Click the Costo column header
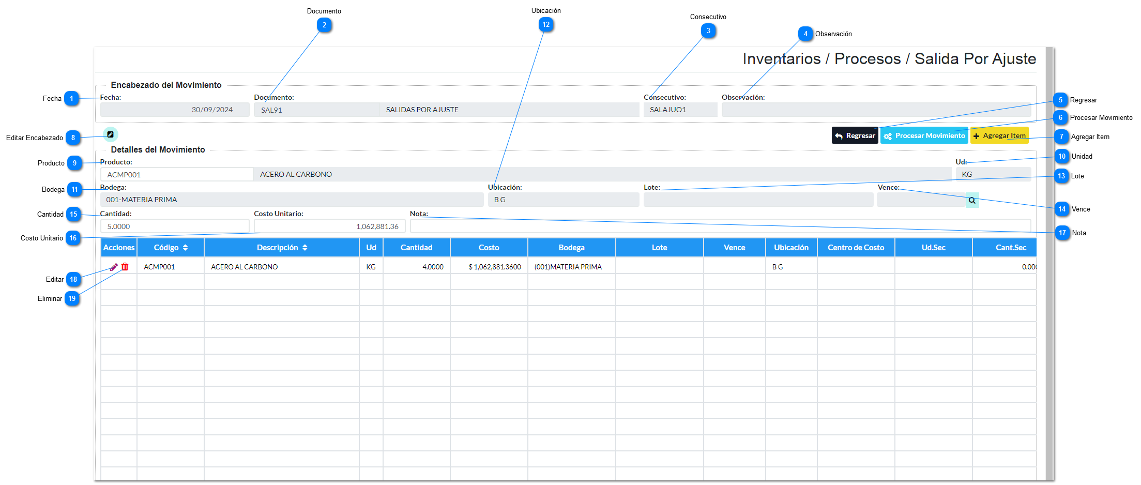The image size is (1141, 485). click(489, 248)
